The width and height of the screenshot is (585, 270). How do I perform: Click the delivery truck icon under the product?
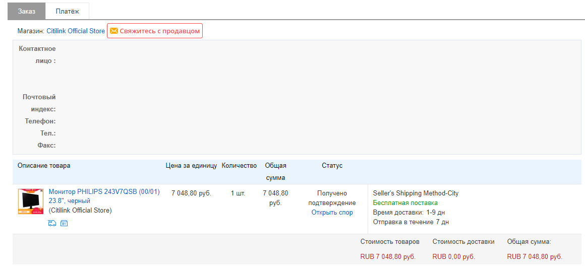click(52, 223)
